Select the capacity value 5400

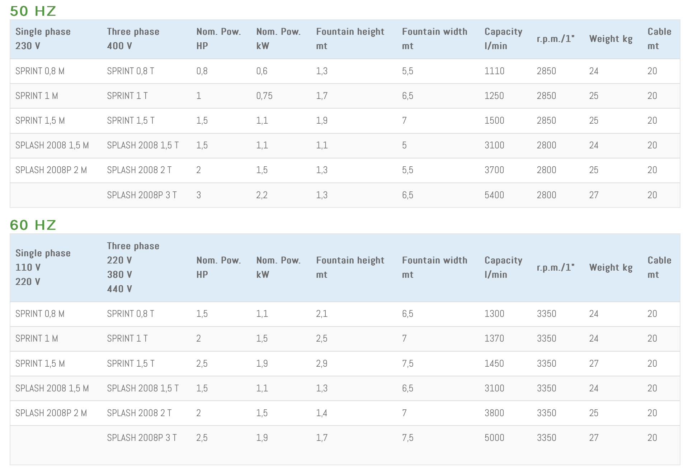click(494, 195)
